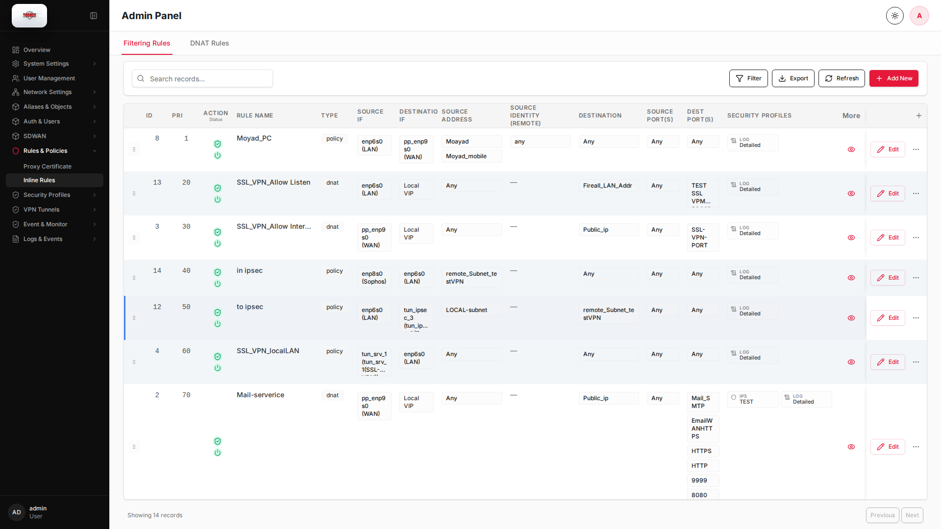941x529 pixels.
Task: Select Inline Rules submenu item
Action: coord(54,180)
